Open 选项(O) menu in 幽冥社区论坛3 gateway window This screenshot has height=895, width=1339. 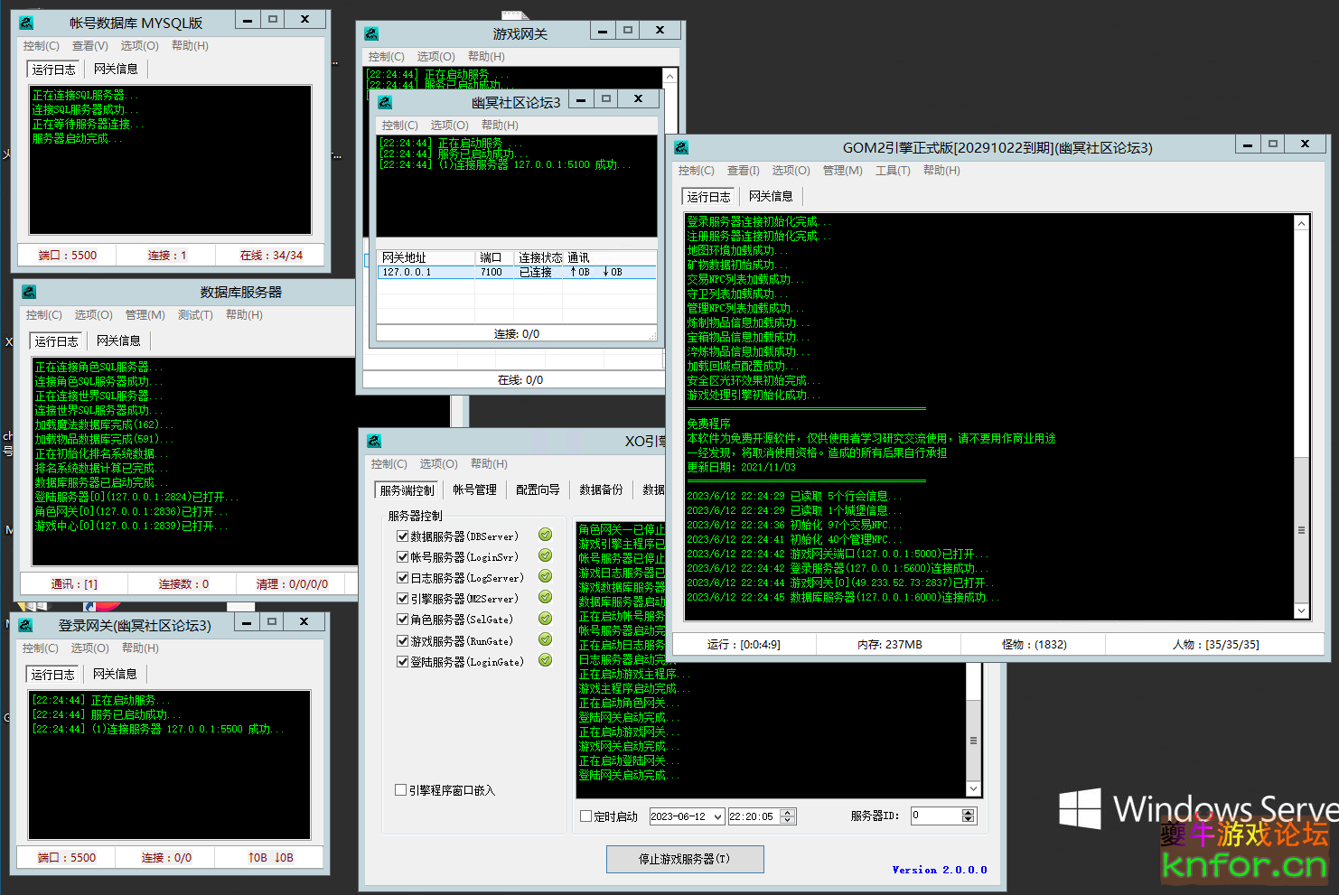[x=449, y=125]
